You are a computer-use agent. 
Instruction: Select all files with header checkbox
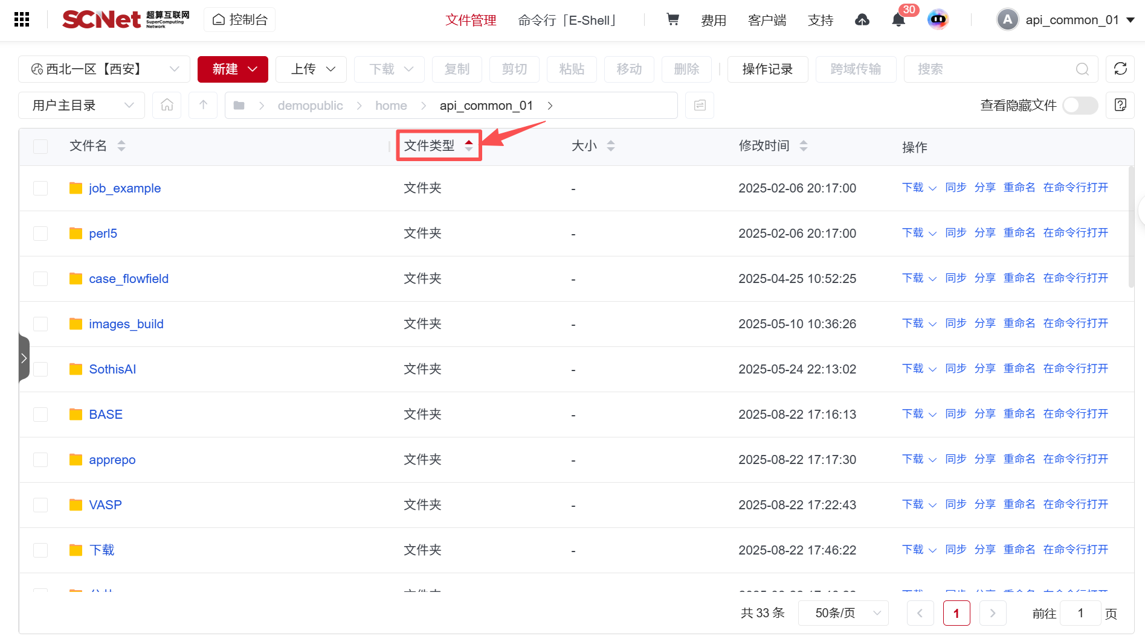[x=40, y=146]
